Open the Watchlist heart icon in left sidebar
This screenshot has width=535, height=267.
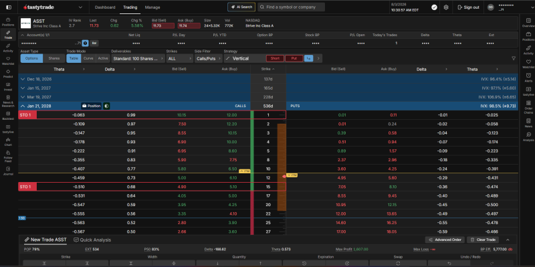8,61
